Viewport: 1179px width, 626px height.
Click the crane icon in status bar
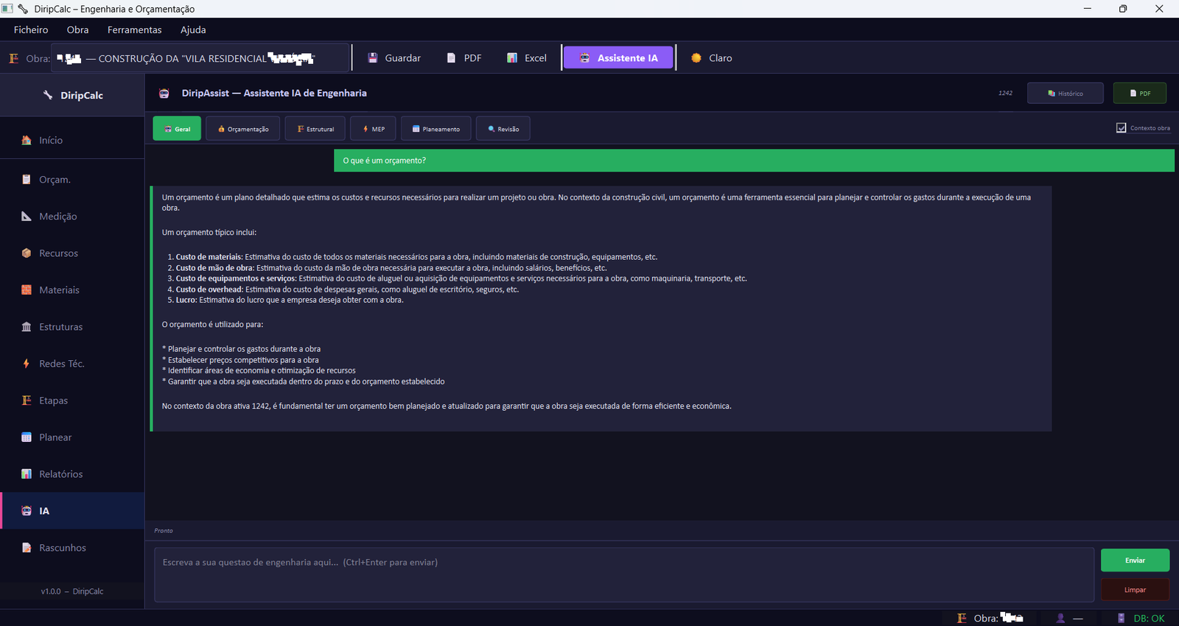tap(962, 619)
